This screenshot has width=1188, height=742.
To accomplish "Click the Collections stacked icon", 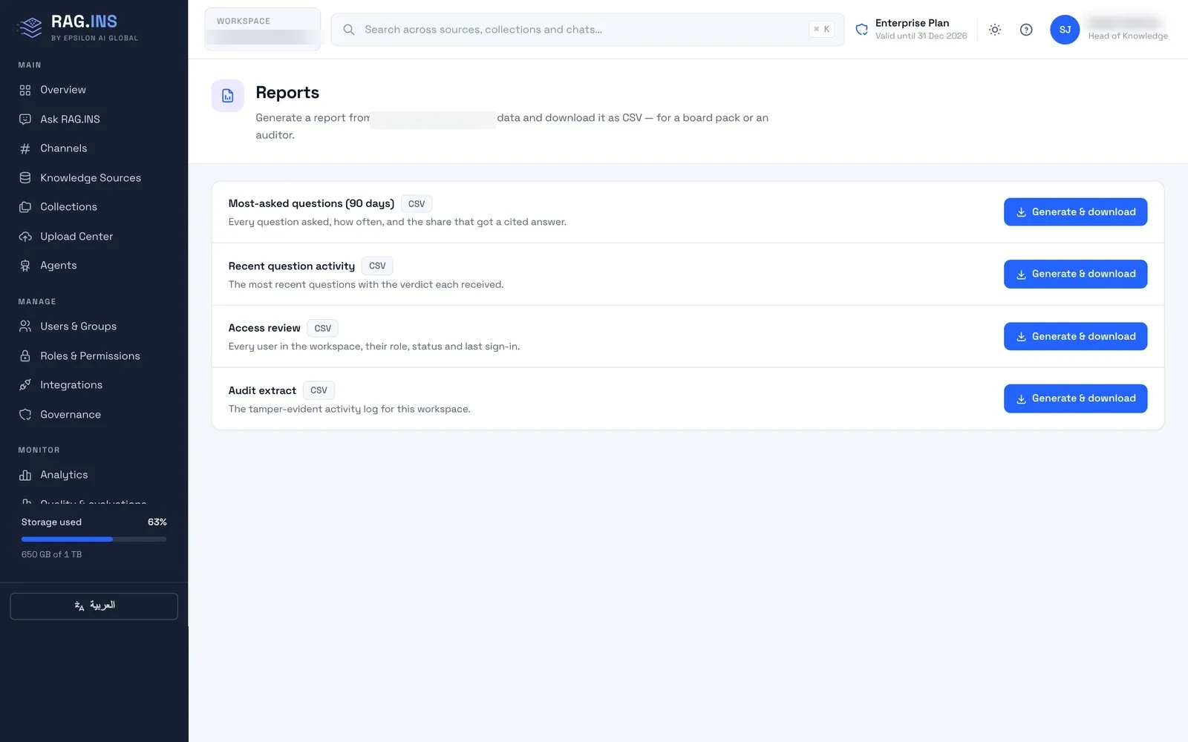I will click(x=25, y=207).
